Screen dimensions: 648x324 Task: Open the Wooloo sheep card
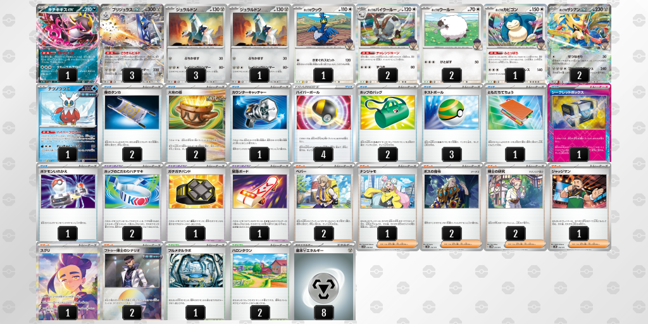pos(451,44)
